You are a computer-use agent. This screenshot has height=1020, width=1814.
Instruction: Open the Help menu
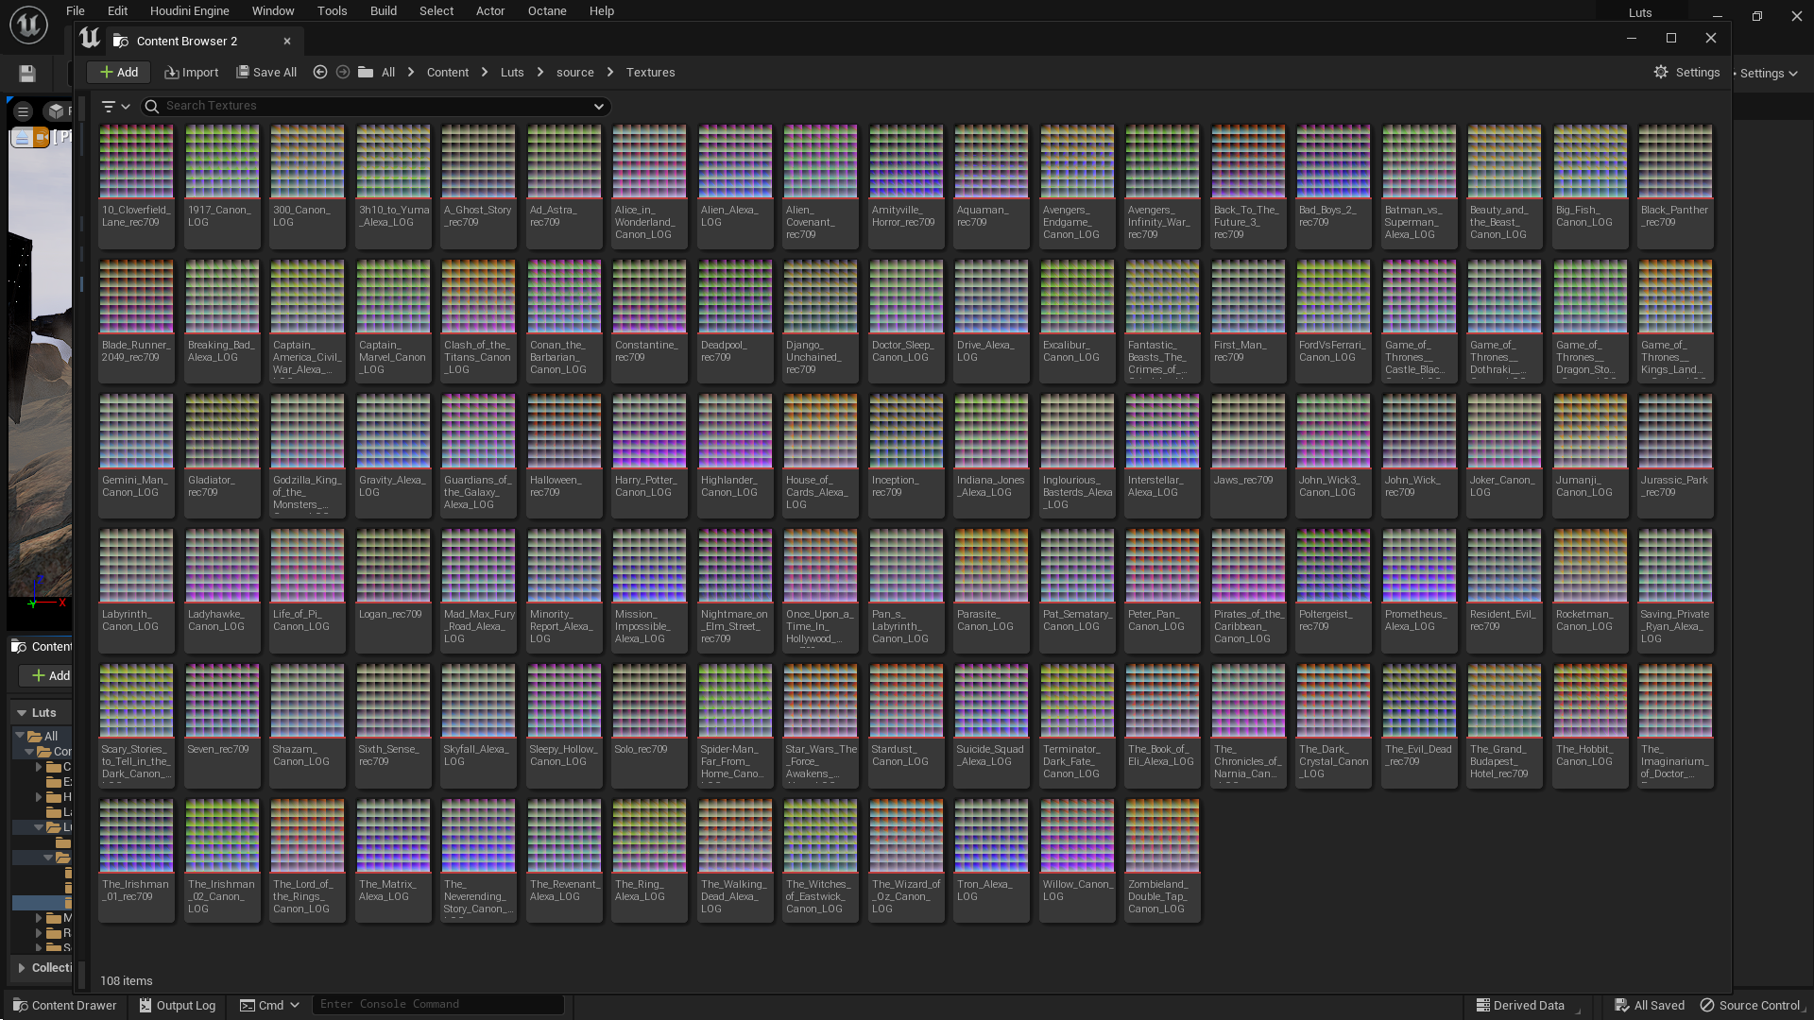click(602, 11)
